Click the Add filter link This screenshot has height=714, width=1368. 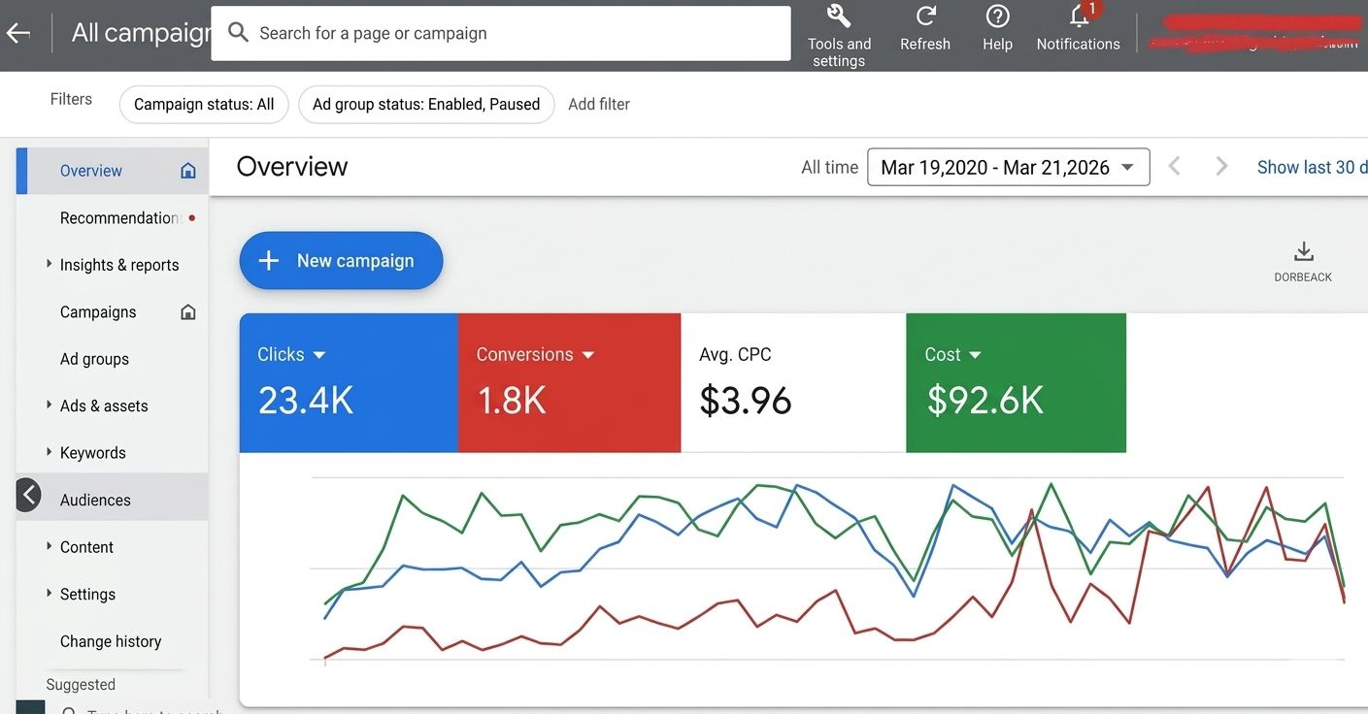[599, 104]
